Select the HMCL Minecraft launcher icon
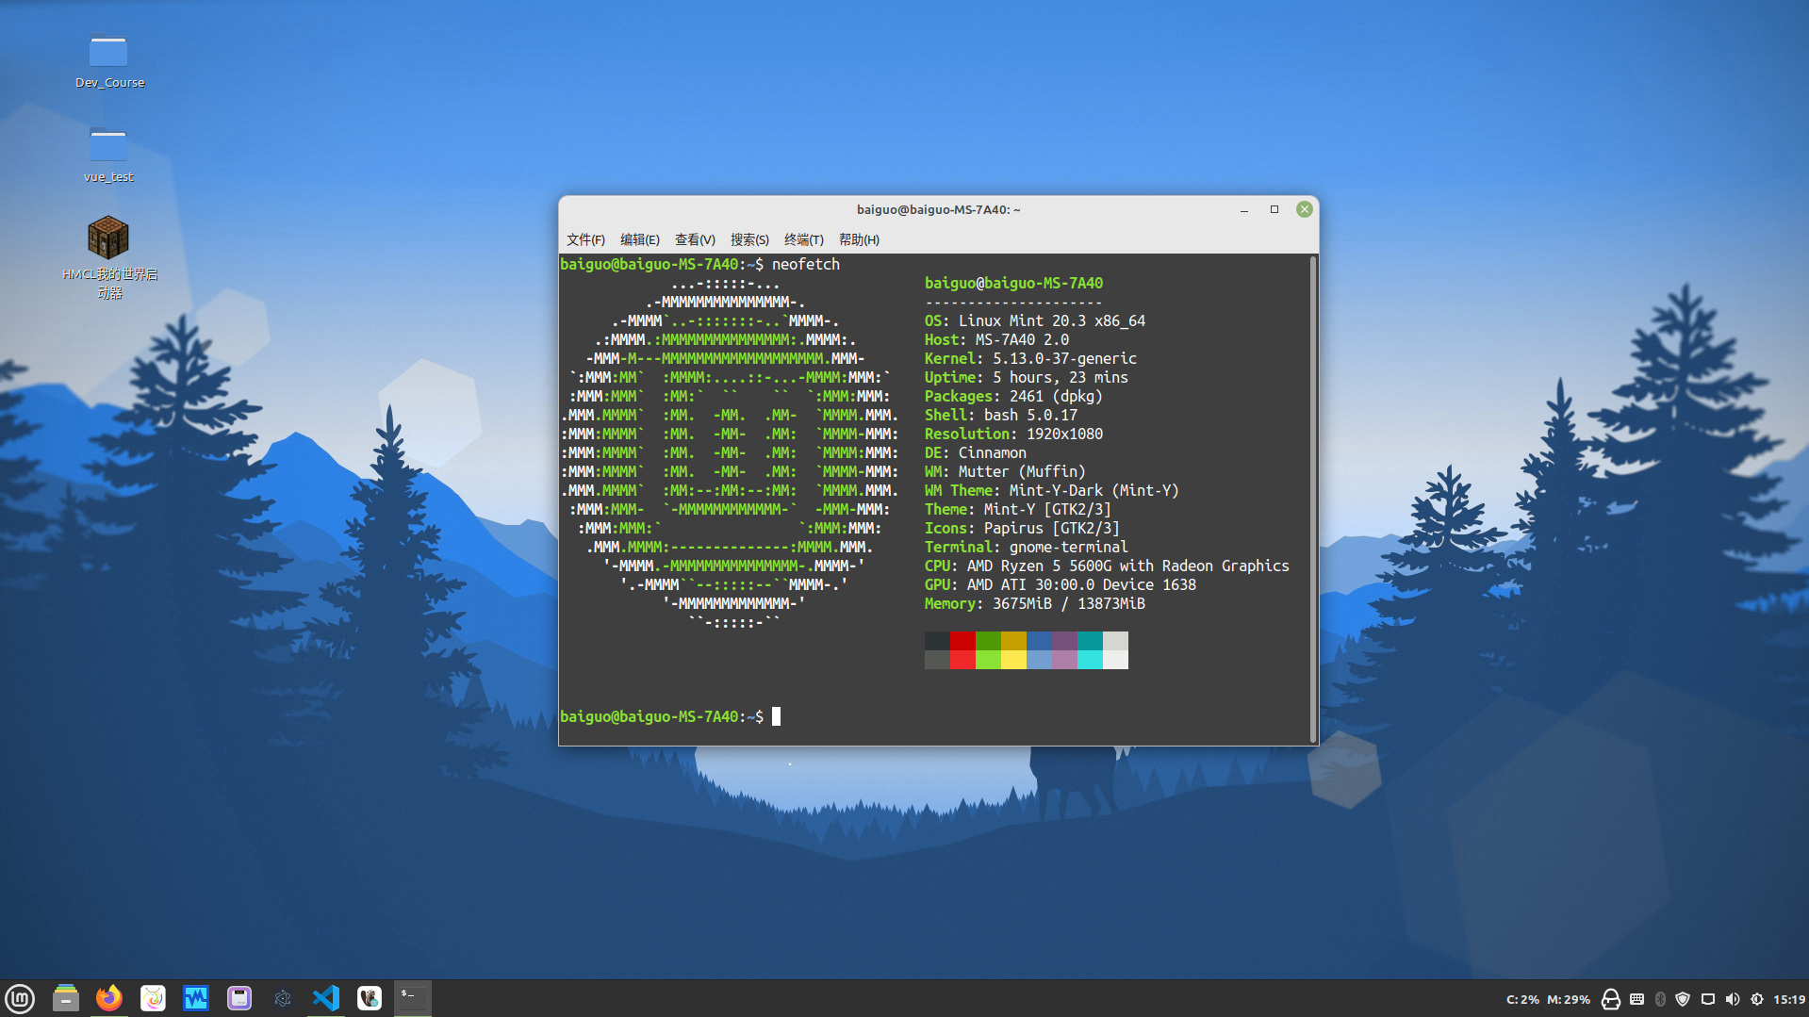Screen dimensions: 1809x1017 108,238
